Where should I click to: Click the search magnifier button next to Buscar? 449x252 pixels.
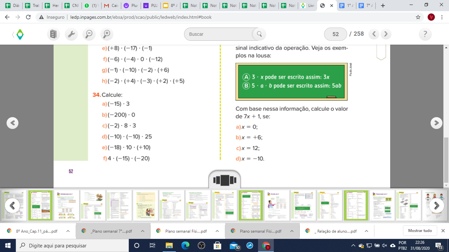259,34
